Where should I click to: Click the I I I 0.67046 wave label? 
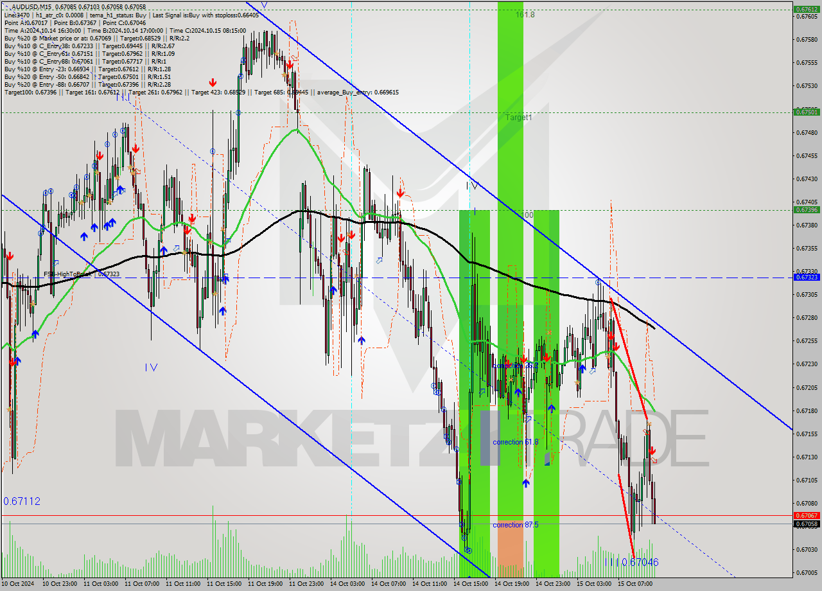tap(631, 562)
